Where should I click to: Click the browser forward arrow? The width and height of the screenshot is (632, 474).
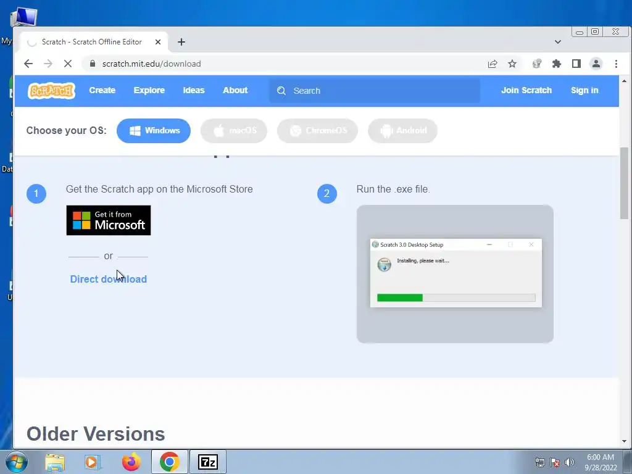point(48,64)
